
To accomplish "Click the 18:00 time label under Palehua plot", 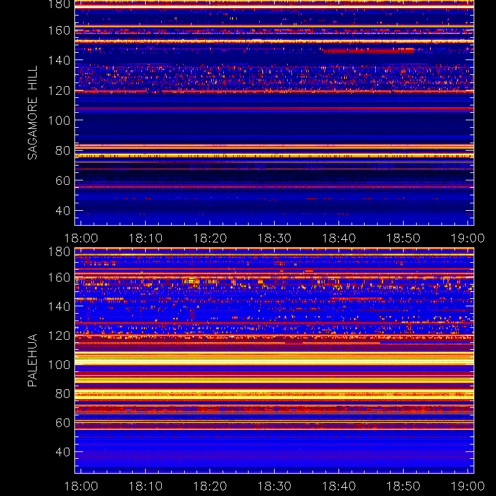I will click(x=81, y=486).
